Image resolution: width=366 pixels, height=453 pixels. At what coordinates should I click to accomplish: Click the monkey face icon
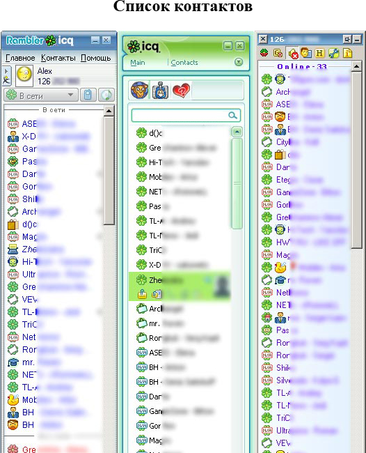(140, 91)
